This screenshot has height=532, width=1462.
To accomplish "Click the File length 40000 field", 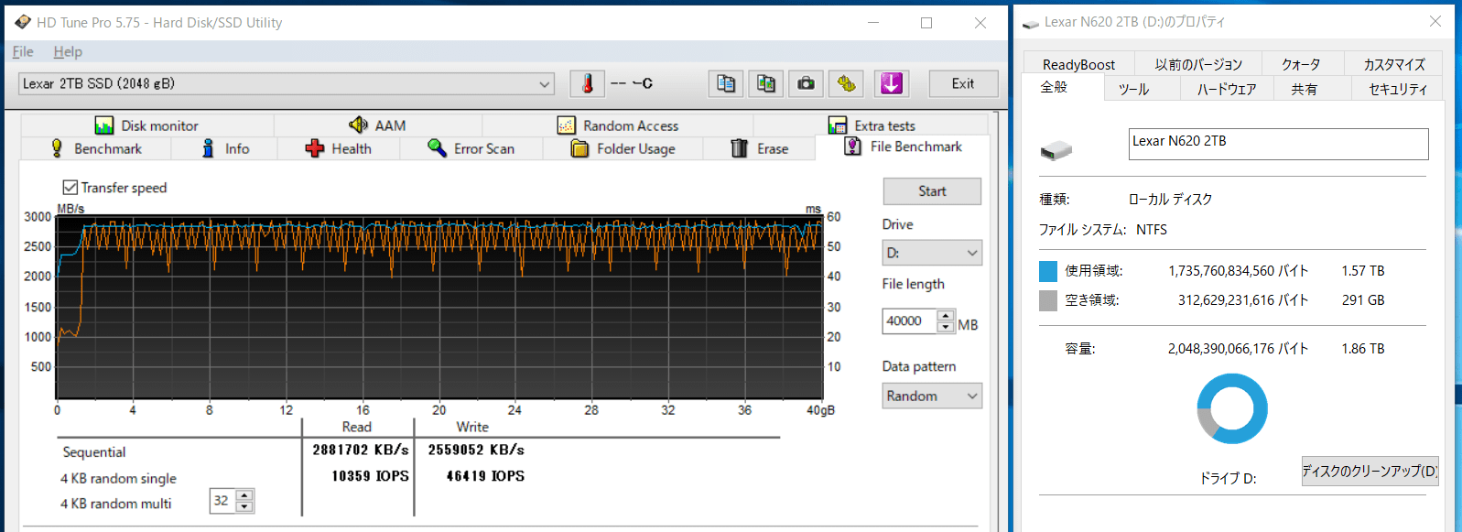I will [910, 321].
